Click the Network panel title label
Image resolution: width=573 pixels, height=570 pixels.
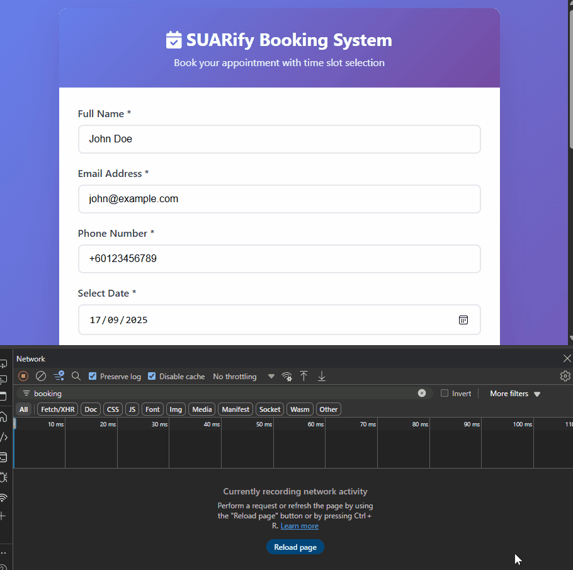point(31,358)
